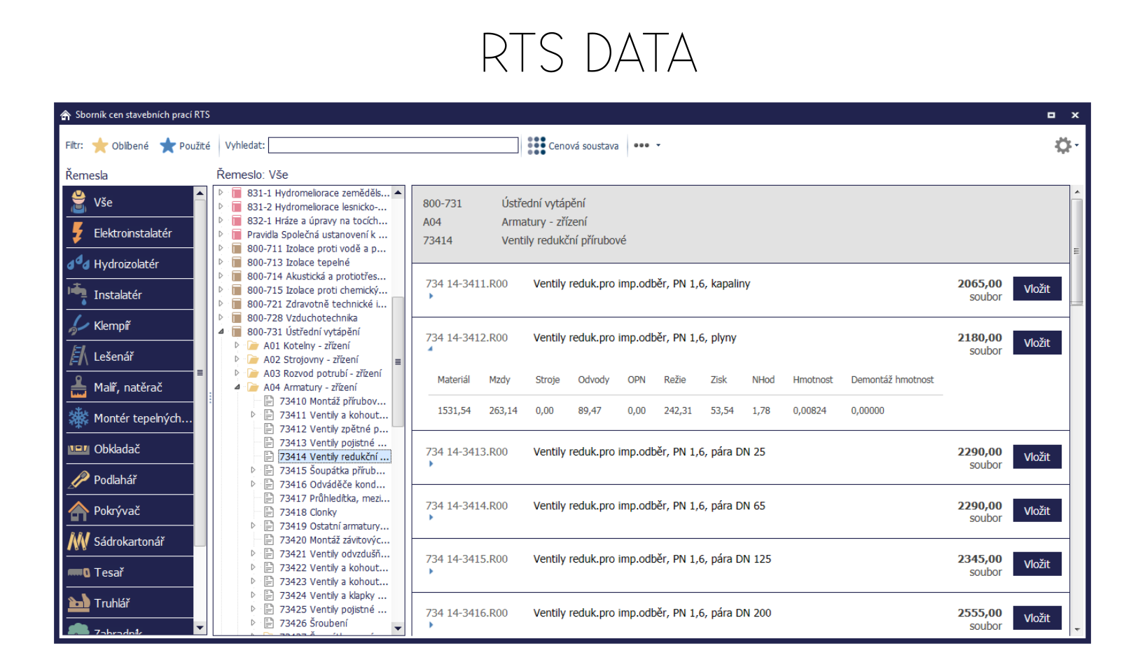Open the settings gear in top right

pos(1063,145)
